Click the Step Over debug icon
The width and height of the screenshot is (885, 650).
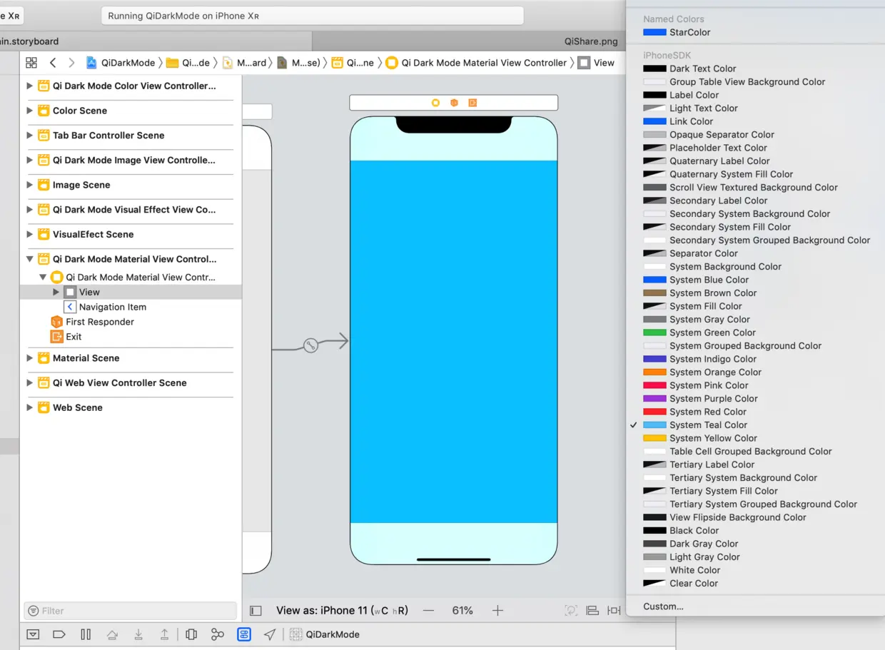click(112, 634)
